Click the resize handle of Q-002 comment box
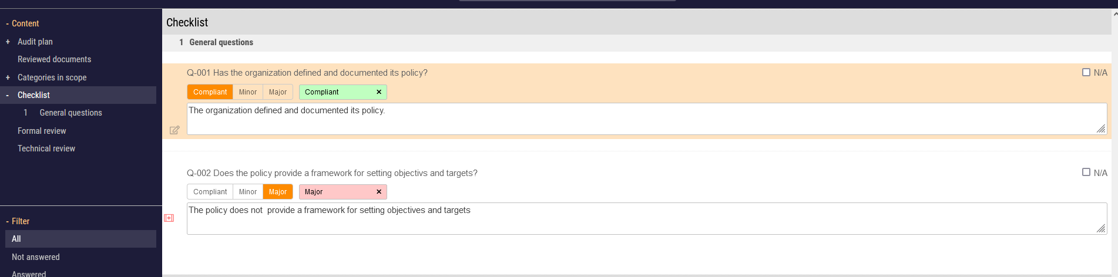 1100,228
